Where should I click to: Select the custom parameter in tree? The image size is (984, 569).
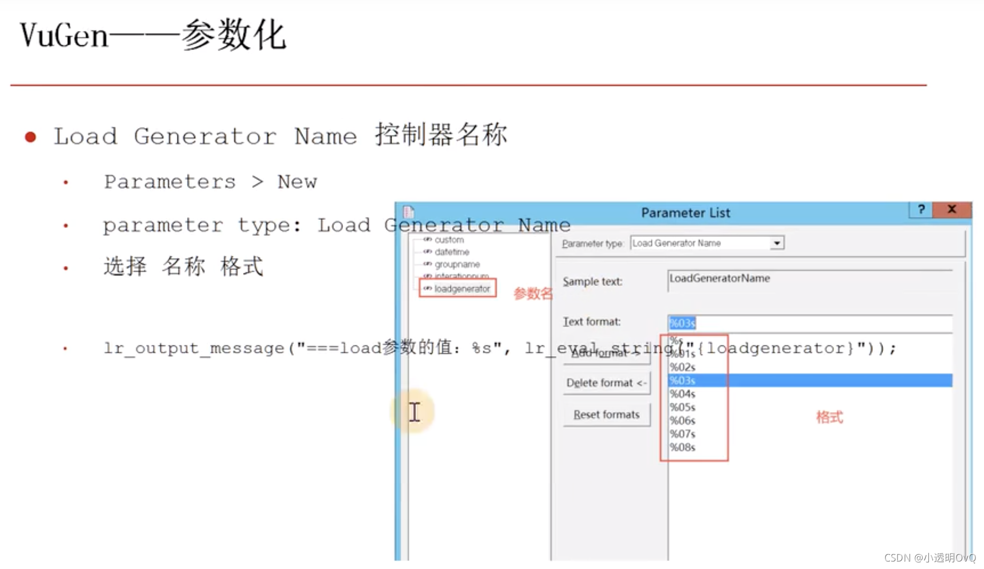449,240
